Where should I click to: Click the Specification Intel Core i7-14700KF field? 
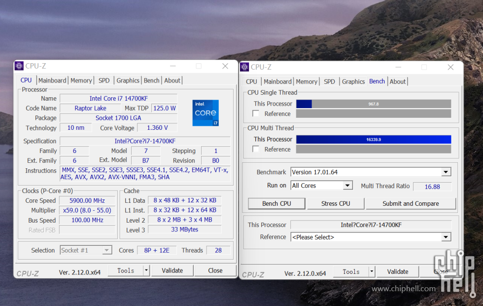(x=145, y=141)
